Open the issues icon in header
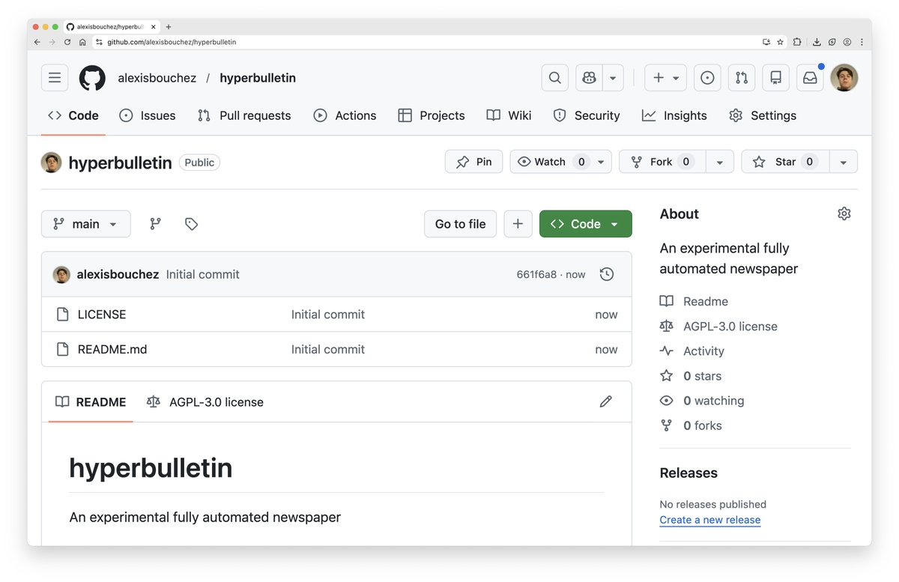Image resolution: width=899 pixels, height=582 pixels. click(707, 78)
